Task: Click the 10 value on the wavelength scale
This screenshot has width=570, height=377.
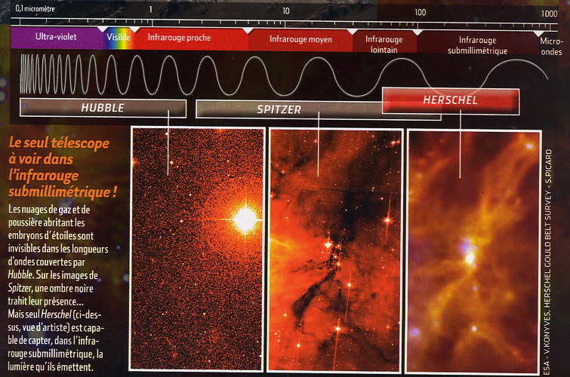Action: tap(286, 11)
